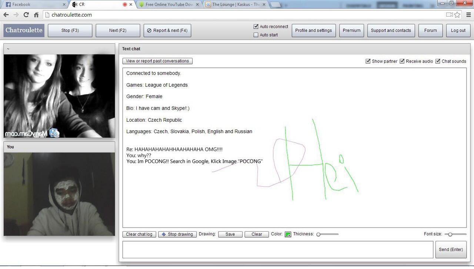View or report past conversations
The width and height of the screenshot is (474, 269).
pyautogui.click(x=157, y=61)
